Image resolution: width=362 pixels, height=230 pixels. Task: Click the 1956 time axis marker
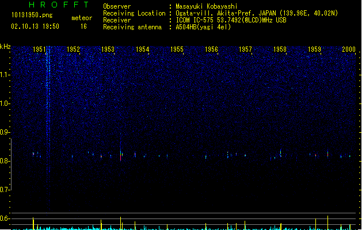pyautogui.click(x=211, y=49)
